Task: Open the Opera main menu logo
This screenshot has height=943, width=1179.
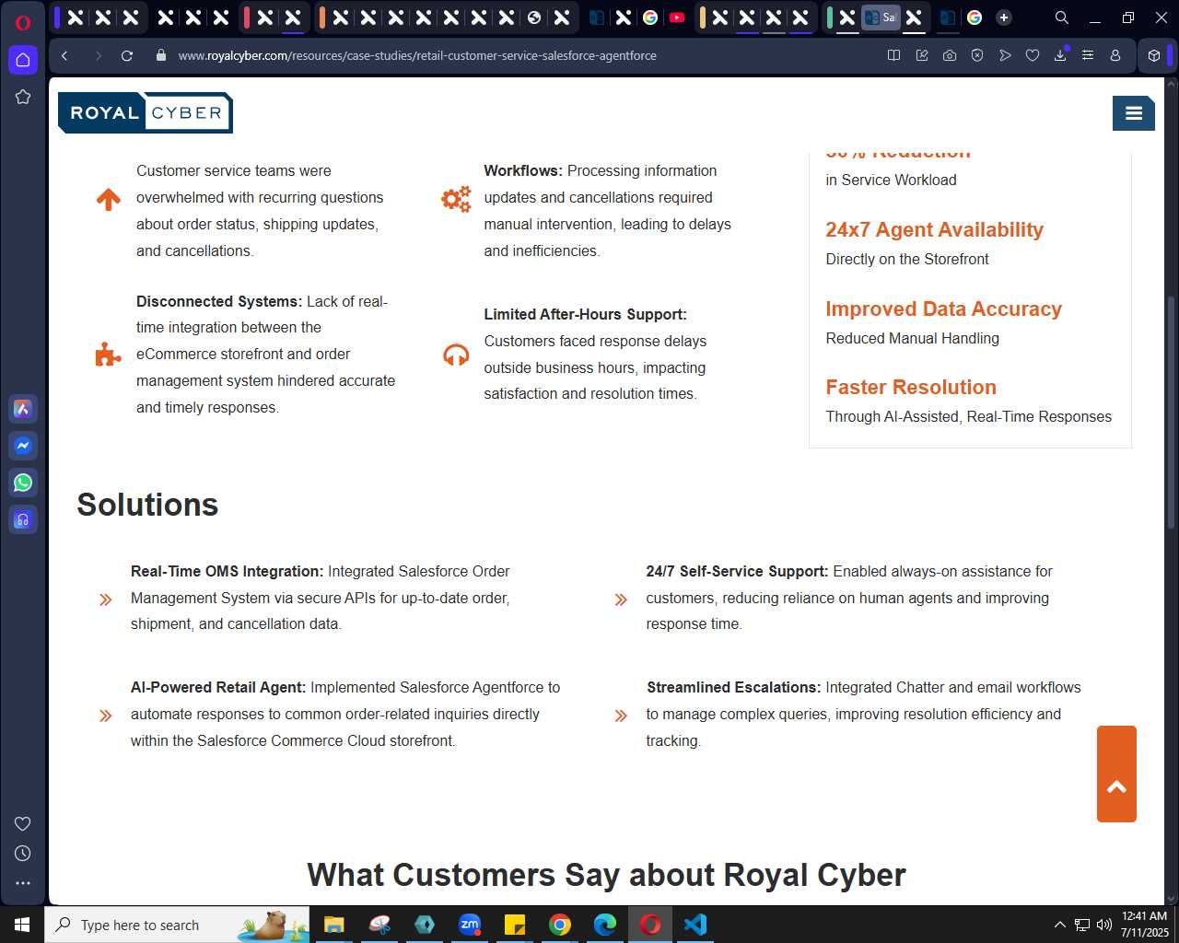Action: click(23, 23)
